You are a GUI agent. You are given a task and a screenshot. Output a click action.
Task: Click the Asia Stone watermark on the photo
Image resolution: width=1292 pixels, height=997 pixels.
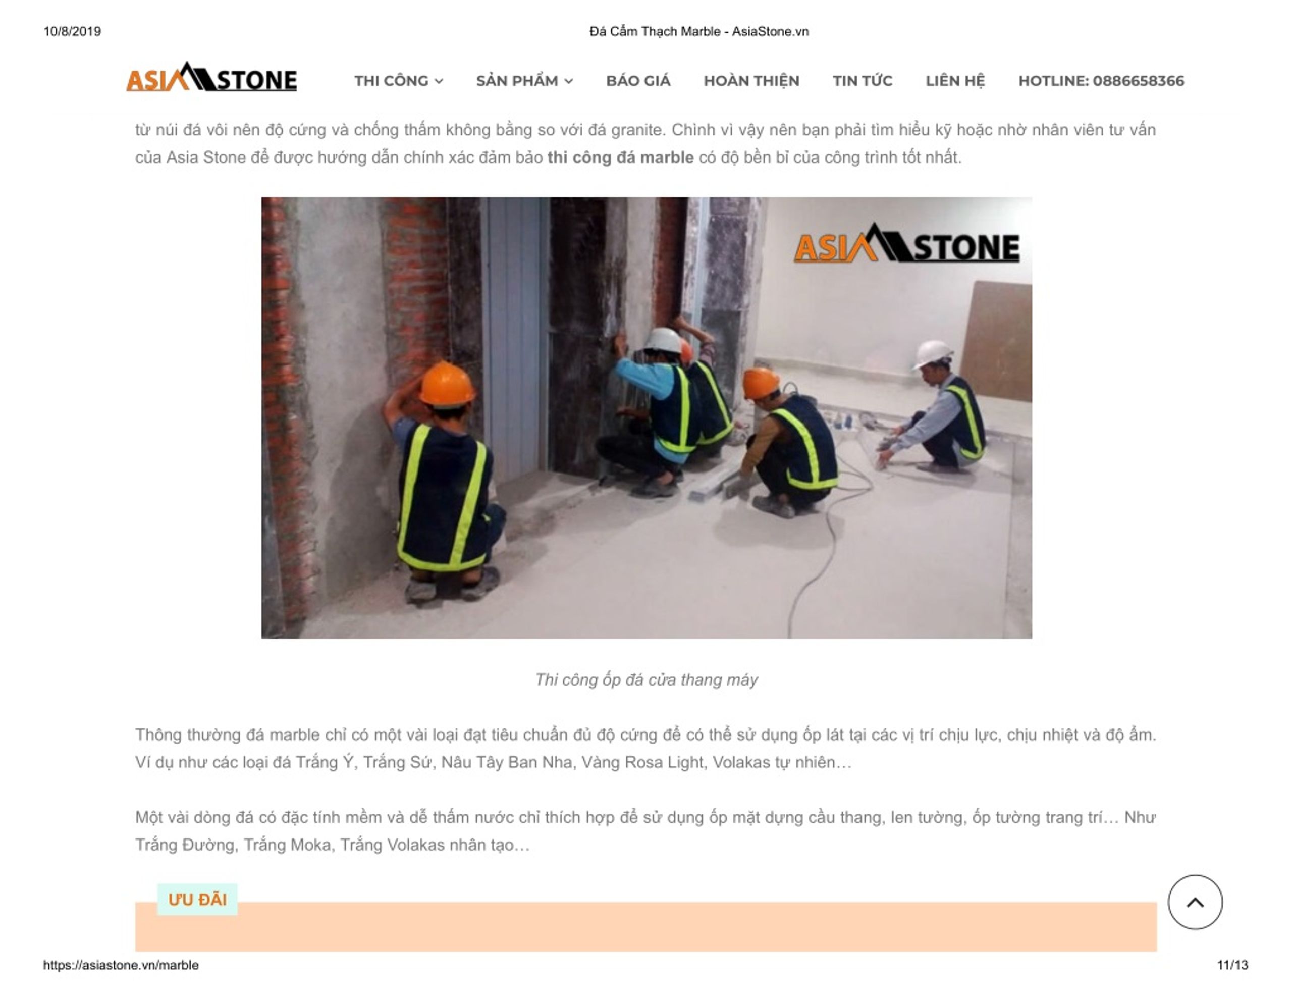906,243
